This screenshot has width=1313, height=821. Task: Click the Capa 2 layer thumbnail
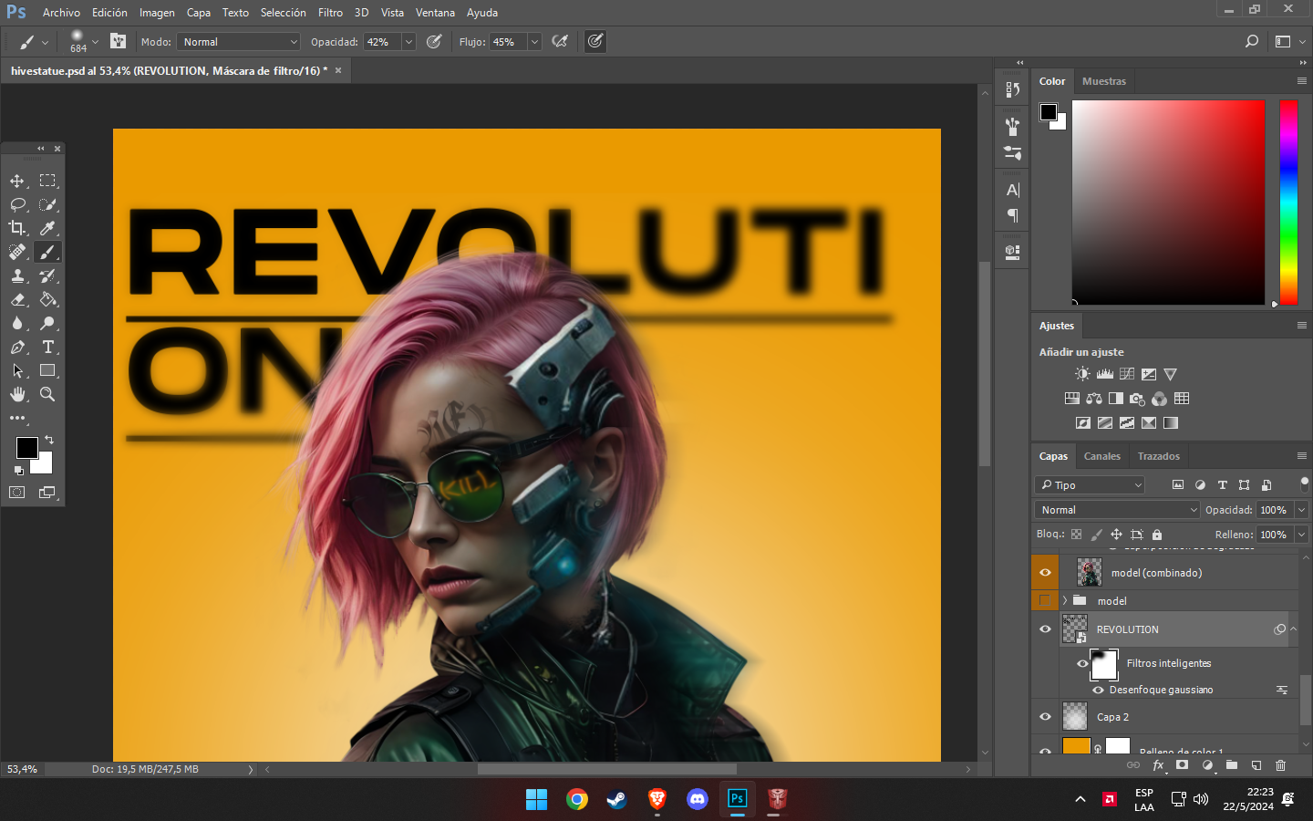pos(1075,717)
